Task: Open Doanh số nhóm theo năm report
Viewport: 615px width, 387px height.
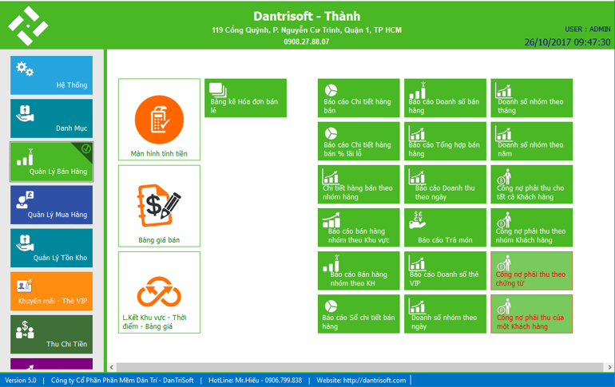Action: [x=531, y=141]
